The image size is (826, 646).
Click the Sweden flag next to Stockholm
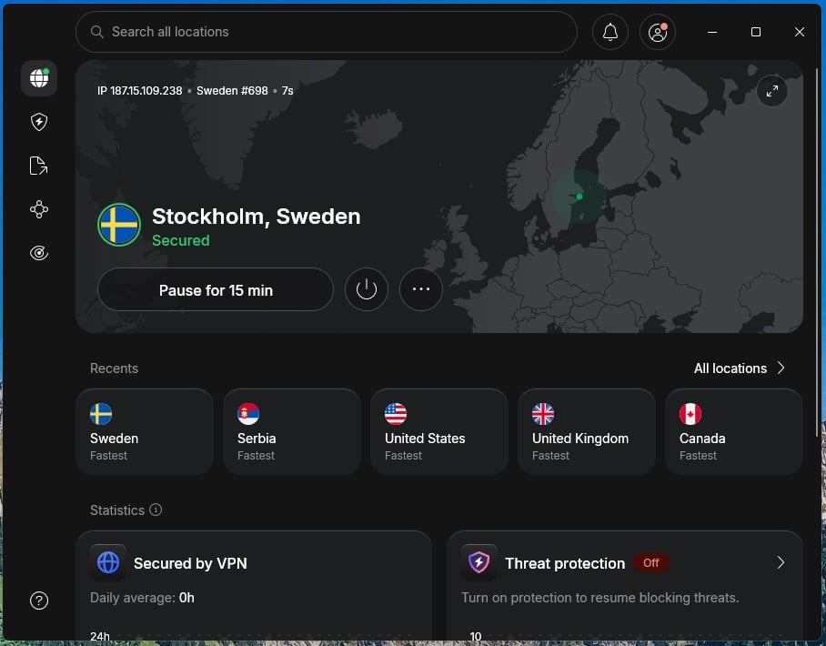119,225
